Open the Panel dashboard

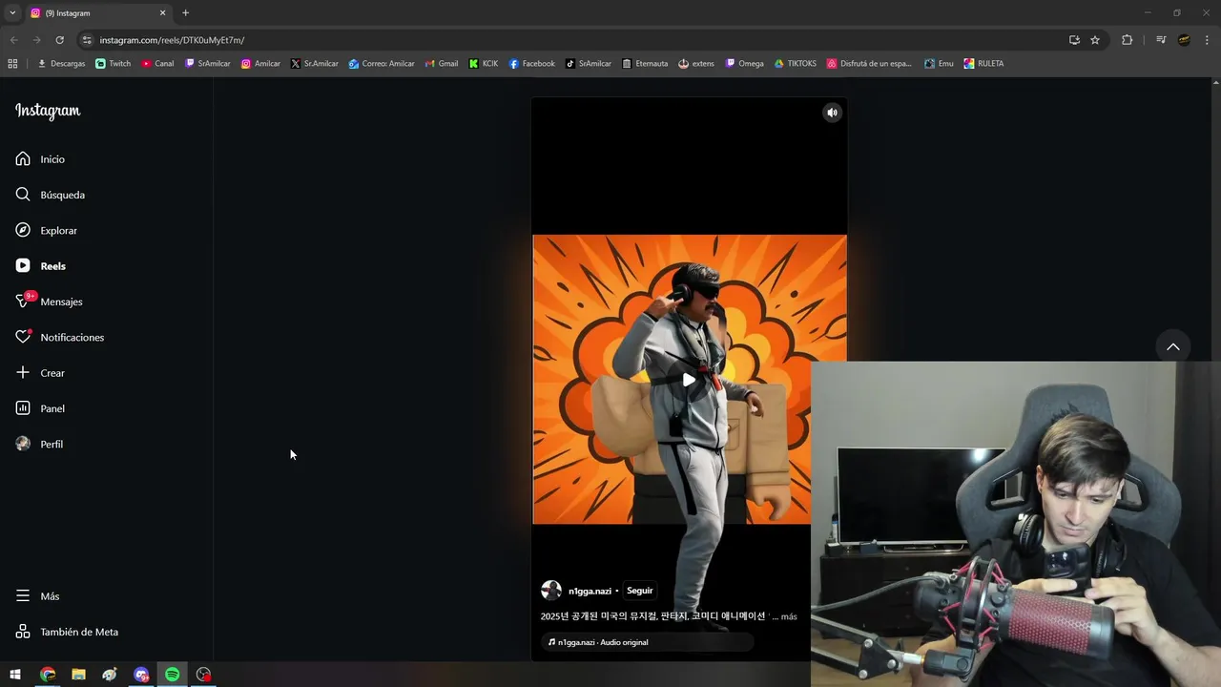point(40,408)
